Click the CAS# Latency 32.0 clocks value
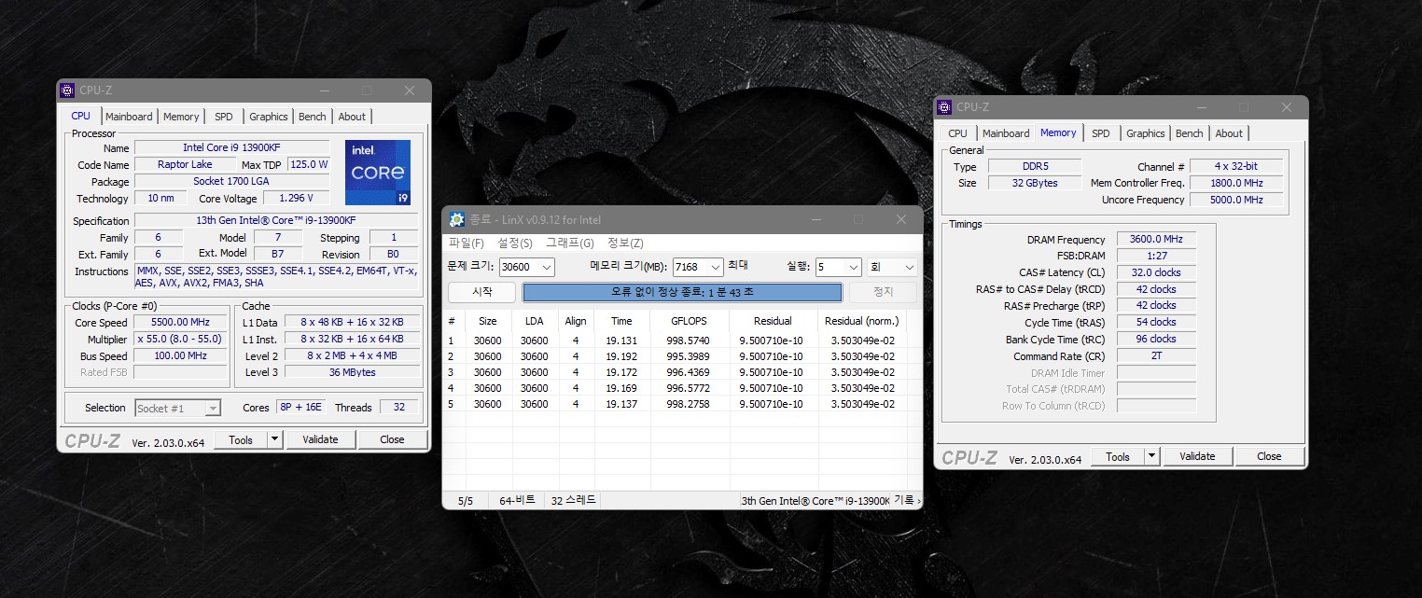 [1156, 272]
